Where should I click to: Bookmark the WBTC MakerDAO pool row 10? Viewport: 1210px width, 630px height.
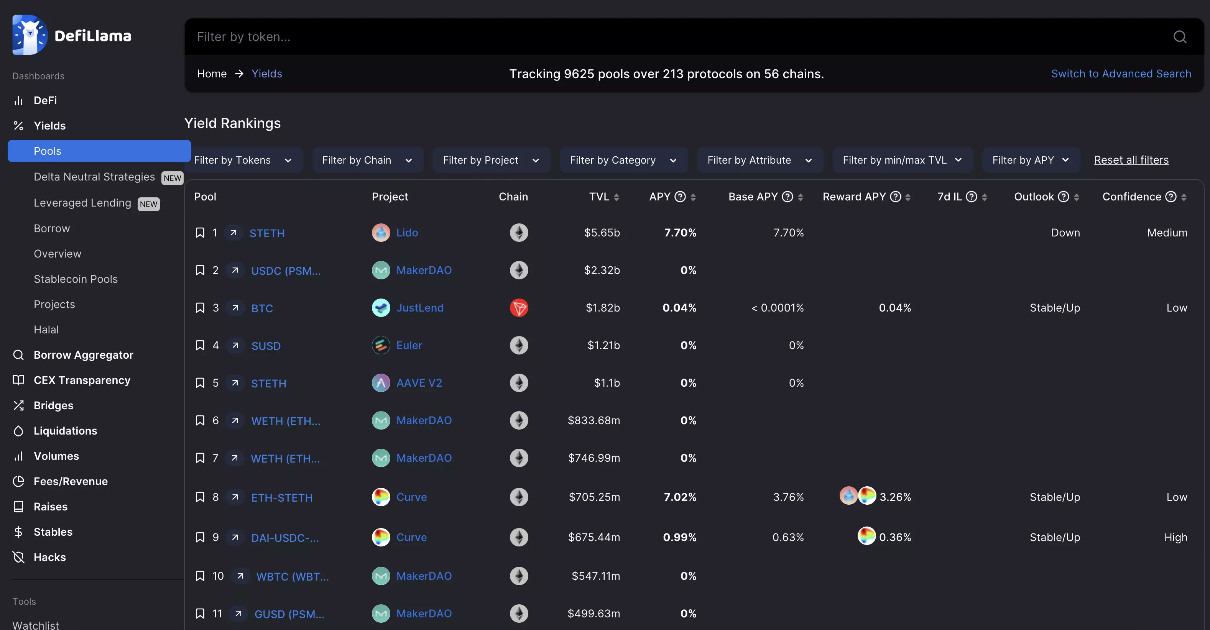pos(200,576)
